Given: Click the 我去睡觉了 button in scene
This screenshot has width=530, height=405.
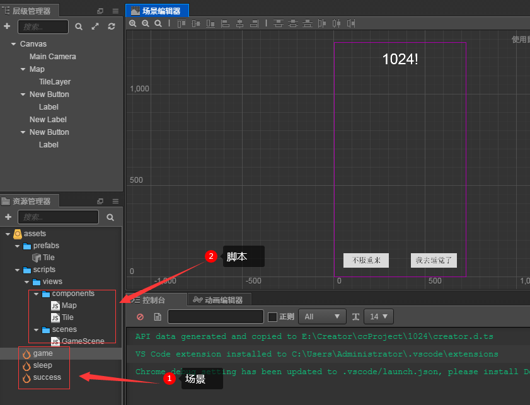Looking at the screenshot, I should coord(434,260).
